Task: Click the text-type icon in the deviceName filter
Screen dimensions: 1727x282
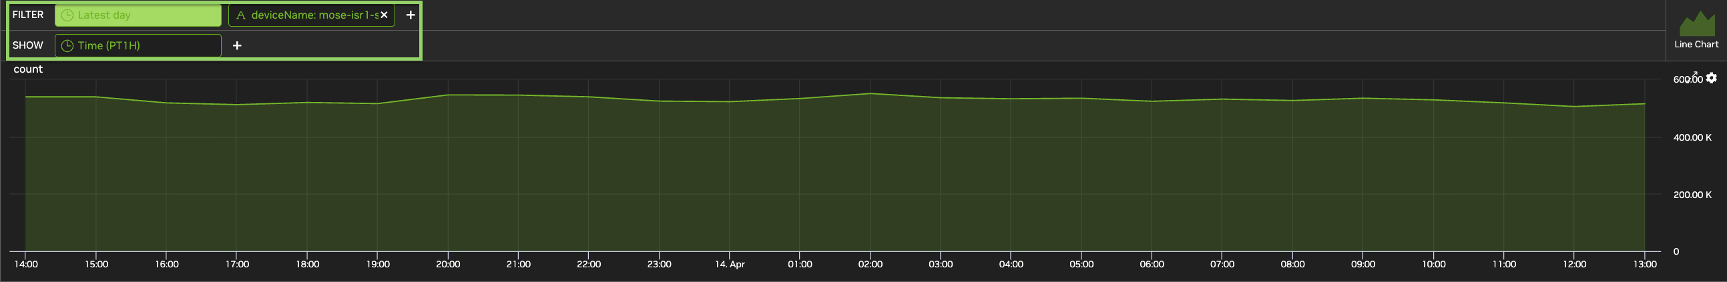Action: click(241, 15)
